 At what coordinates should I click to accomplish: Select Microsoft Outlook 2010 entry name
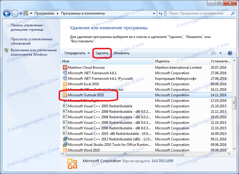pyautogui.click(x=86, y=95)
